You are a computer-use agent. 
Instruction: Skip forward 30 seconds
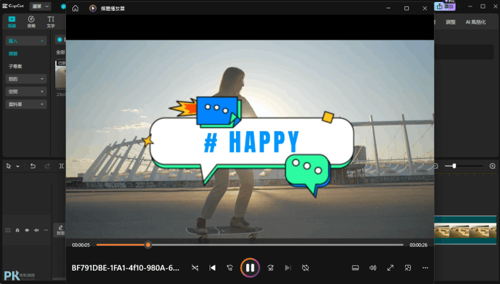271,268
